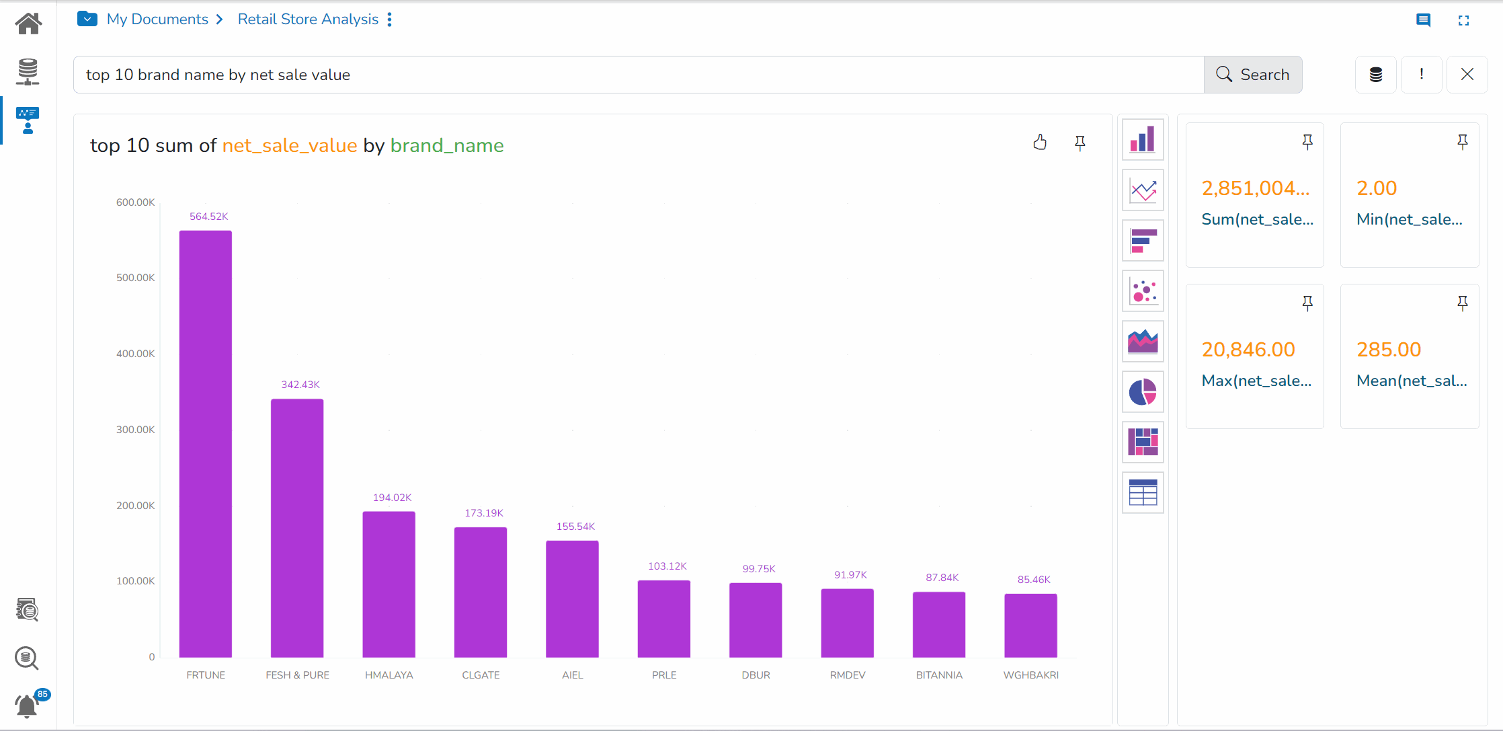
Task: Click the Max(net_sale... label
Action: point(1257,381)
